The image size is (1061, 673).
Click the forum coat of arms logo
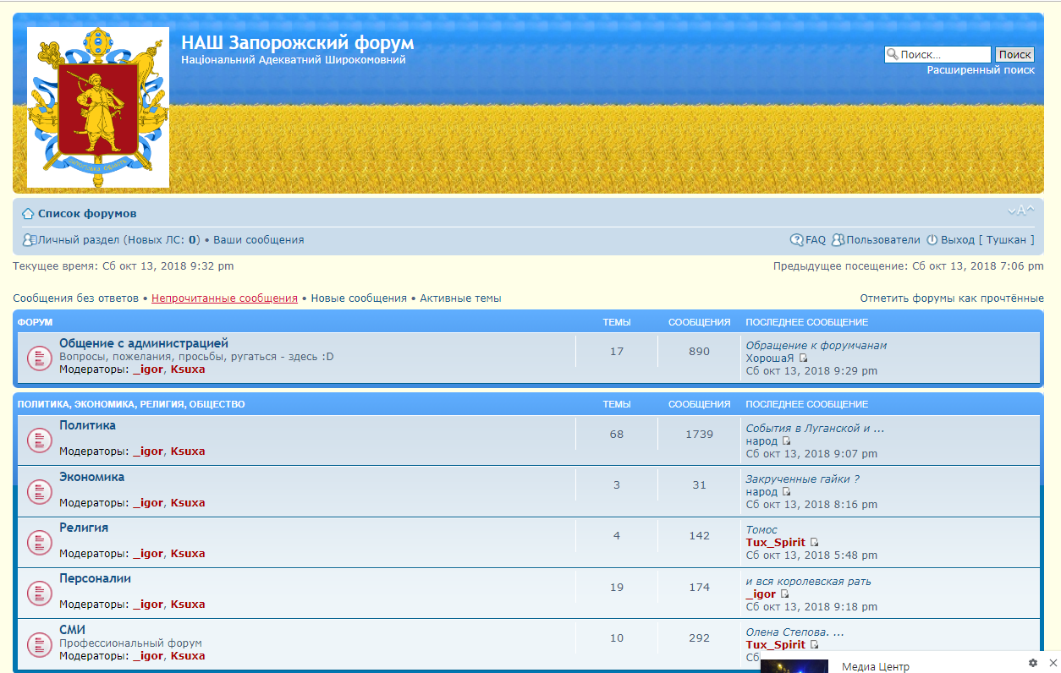click(x=97, y=107)
